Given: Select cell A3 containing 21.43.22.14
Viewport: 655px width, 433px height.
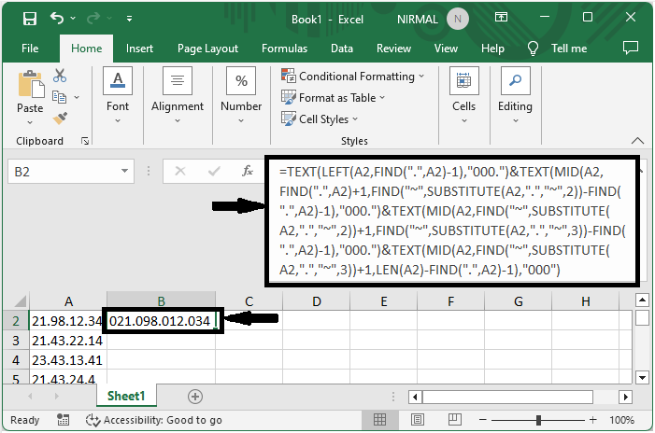Looking at the screenshot, I should click(67, 341).
